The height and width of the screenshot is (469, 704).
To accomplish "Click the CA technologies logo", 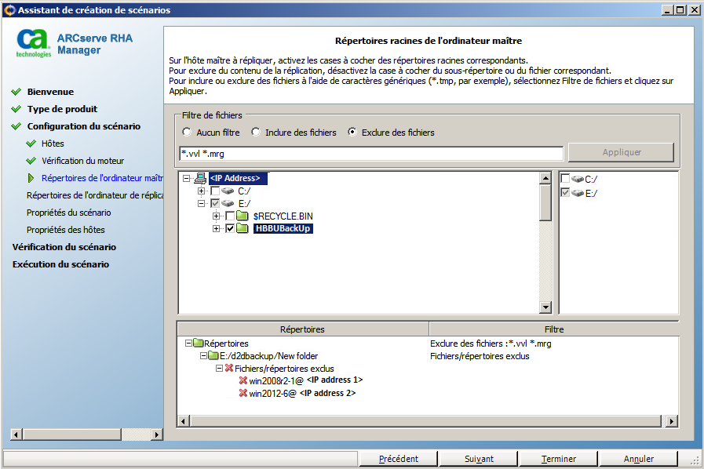I will tap(34, 43).
